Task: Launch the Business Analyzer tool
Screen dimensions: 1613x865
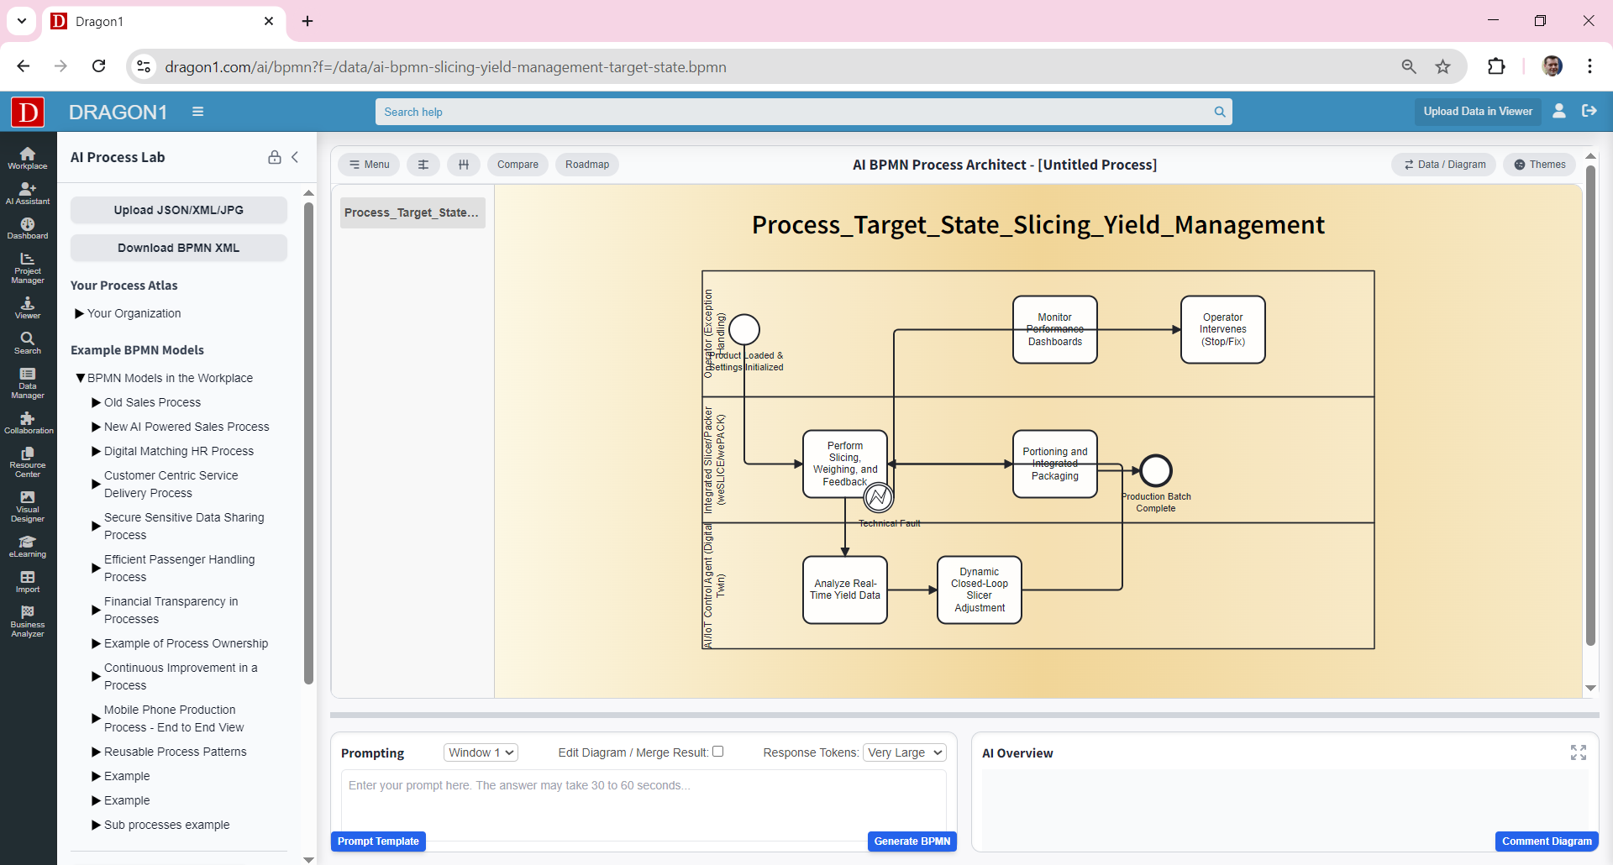Action: point(28,621)
